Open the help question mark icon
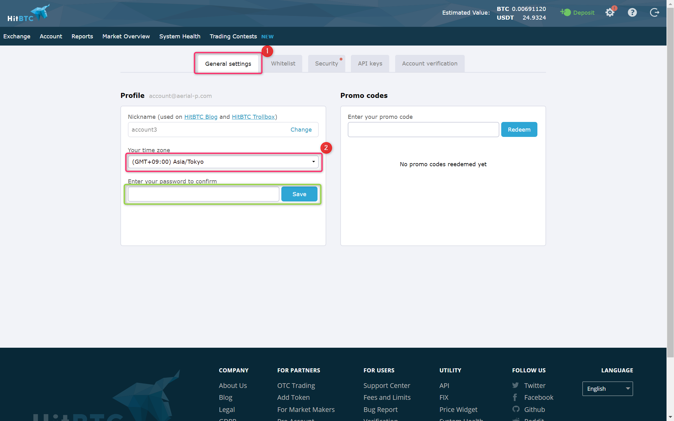The height and width of the screenshot is (421, 674). (632, 12)
